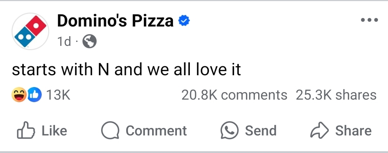Open the Domino's Pizza page name
Image resolution: width=388 pixels, height=153 pixels.
[x=115, y=21]
